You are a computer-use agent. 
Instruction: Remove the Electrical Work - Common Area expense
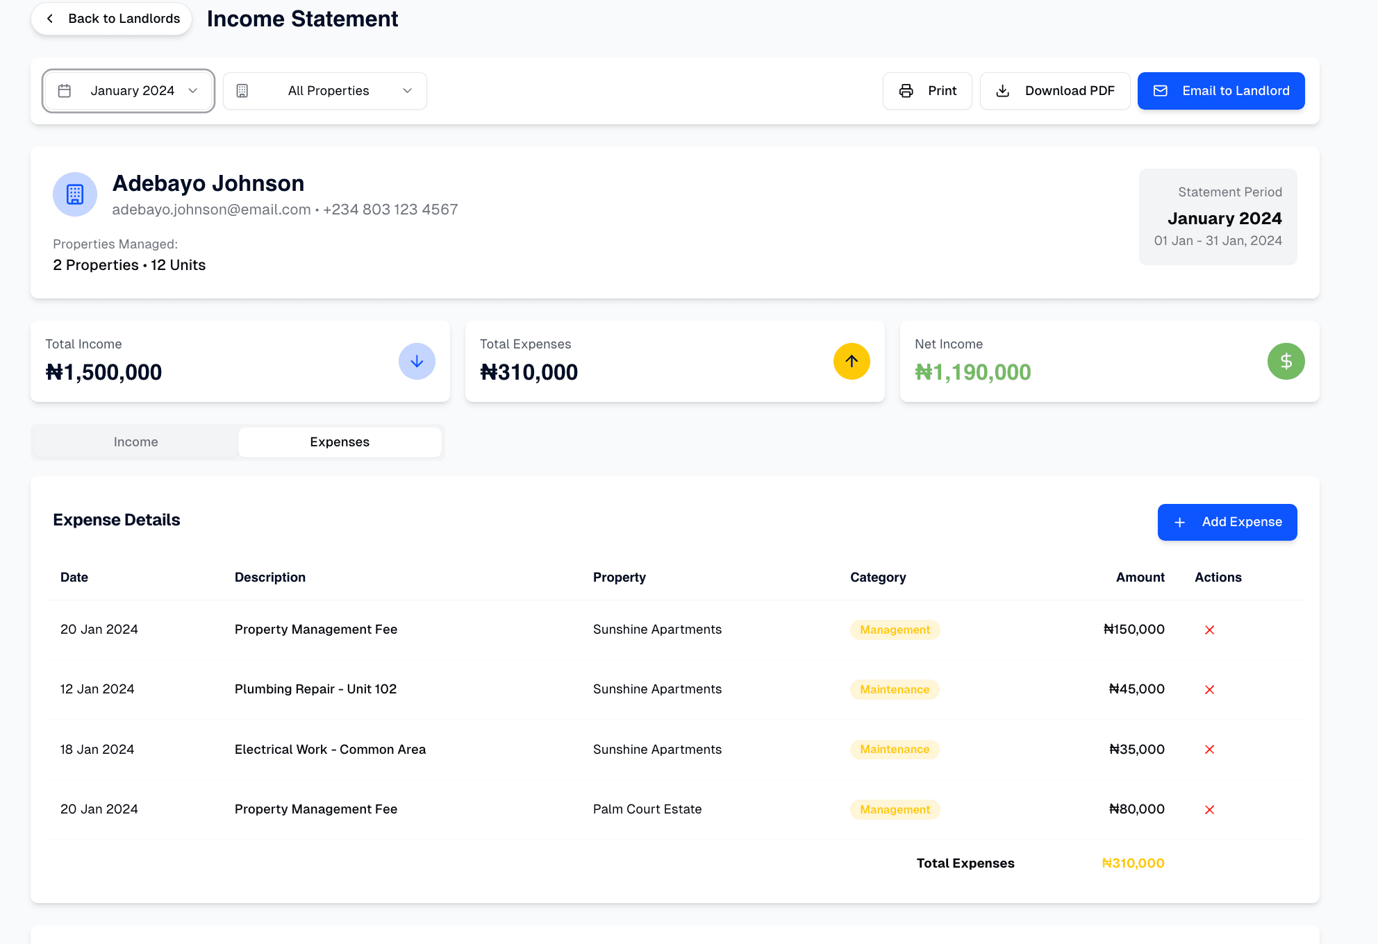pos(1210,750)
